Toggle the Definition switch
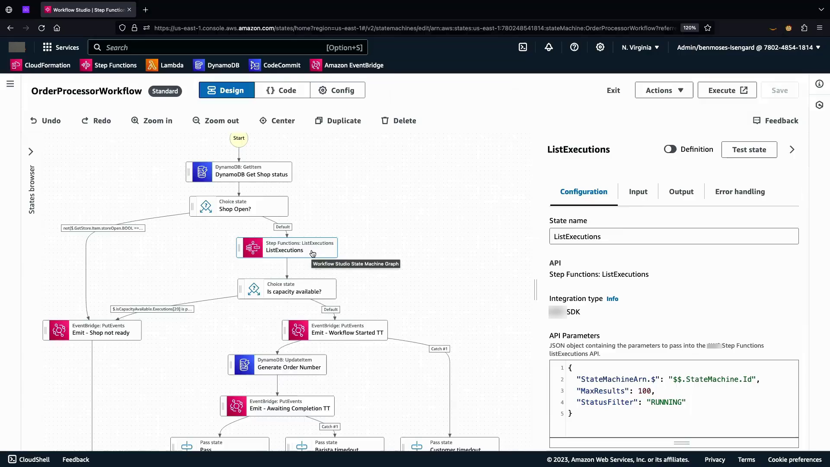Viewport: 830px width, 467px height. click(670, 149)
